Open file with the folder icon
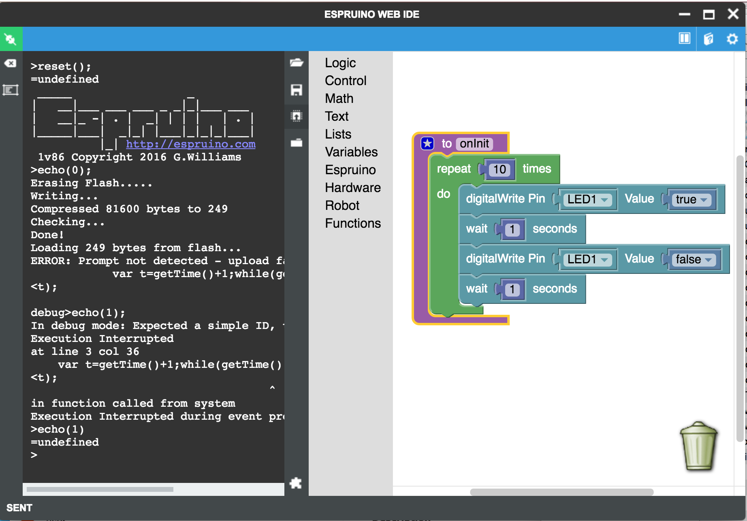 click(297, 63)
